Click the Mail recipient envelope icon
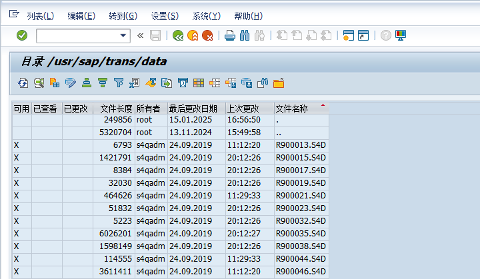The width and height of the screenshot is (480, 279). [x=183, y=83]
